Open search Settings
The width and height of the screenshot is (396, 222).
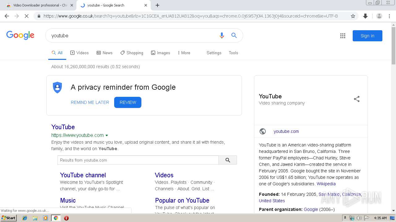(x=214, y=53)
